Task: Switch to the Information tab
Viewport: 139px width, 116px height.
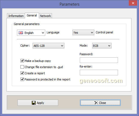Action: click(16, 16)
